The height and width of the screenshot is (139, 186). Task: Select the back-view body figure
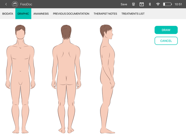[66, 79]
